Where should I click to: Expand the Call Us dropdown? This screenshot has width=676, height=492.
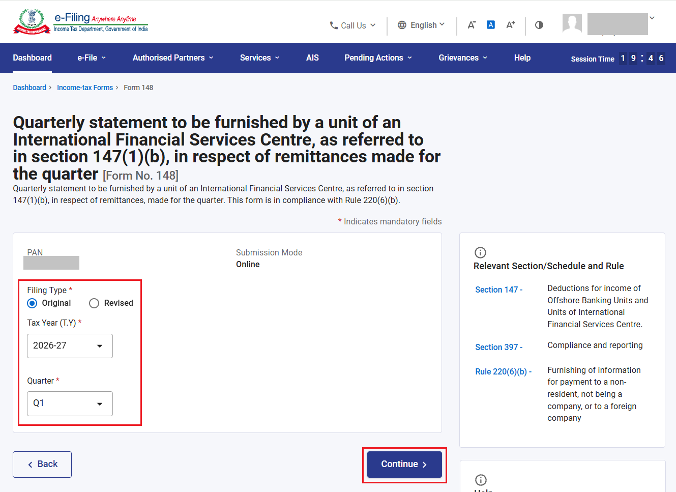click(352, 25)
